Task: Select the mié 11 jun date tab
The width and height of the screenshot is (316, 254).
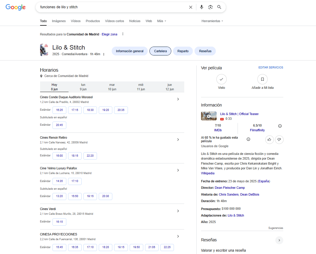Action: click(141, 87)
